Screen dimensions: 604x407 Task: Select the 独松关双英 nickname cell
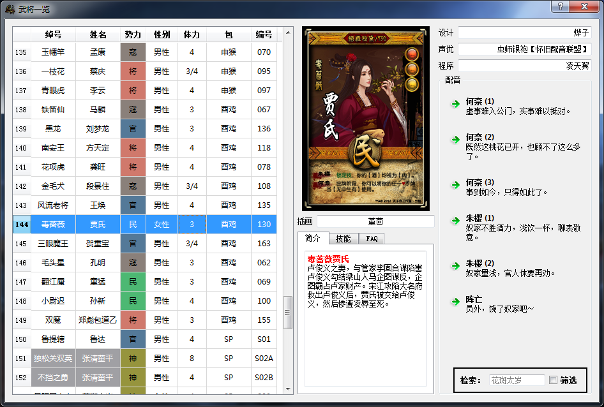tap(53, 359)
